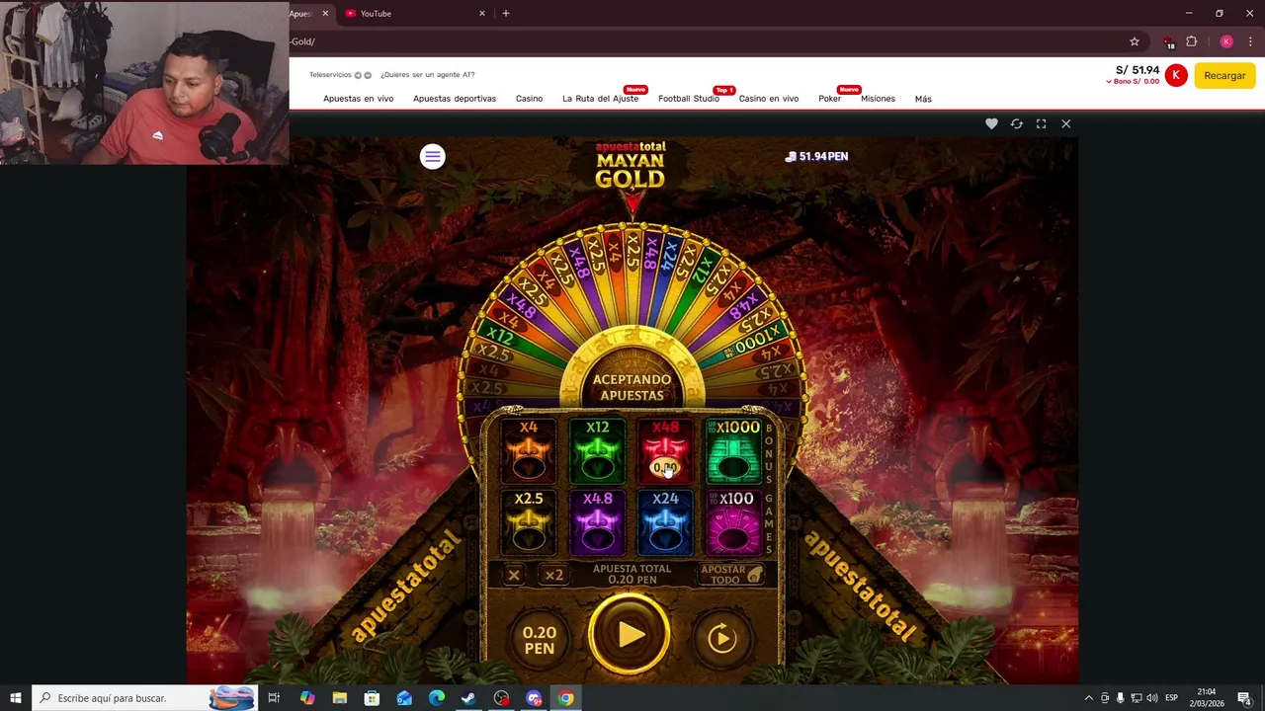Add game to favorites with heart icon
1265x711 pixels.
[x=991, y=123]
